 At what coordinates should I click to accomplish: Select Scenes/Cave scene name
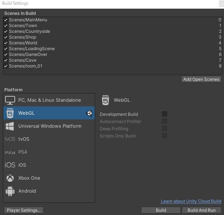coord(23,60)
